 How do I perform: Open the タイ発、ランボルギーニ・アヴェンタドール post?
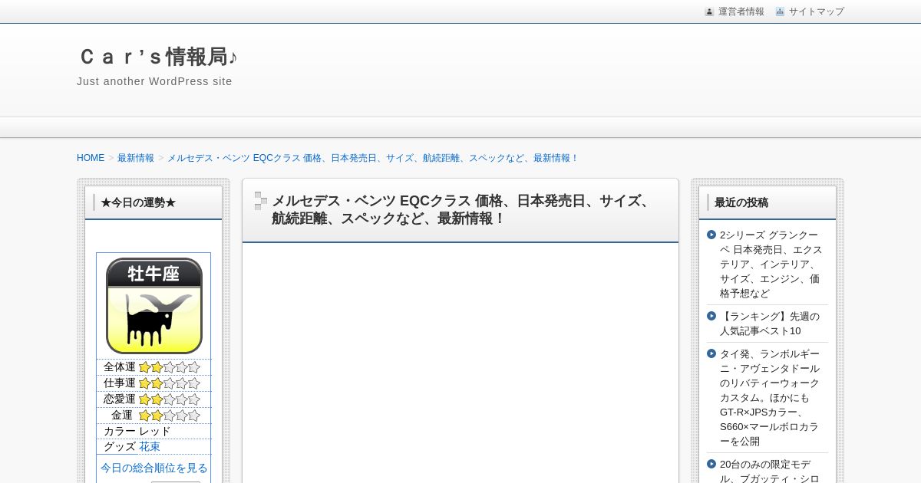click(x=770, y=397)
